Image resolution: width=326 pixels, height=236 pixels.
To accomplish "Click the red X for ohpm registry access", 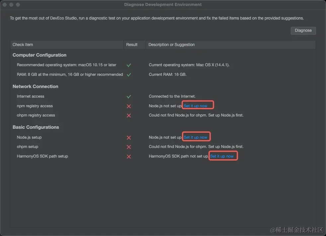I will 129,116.
